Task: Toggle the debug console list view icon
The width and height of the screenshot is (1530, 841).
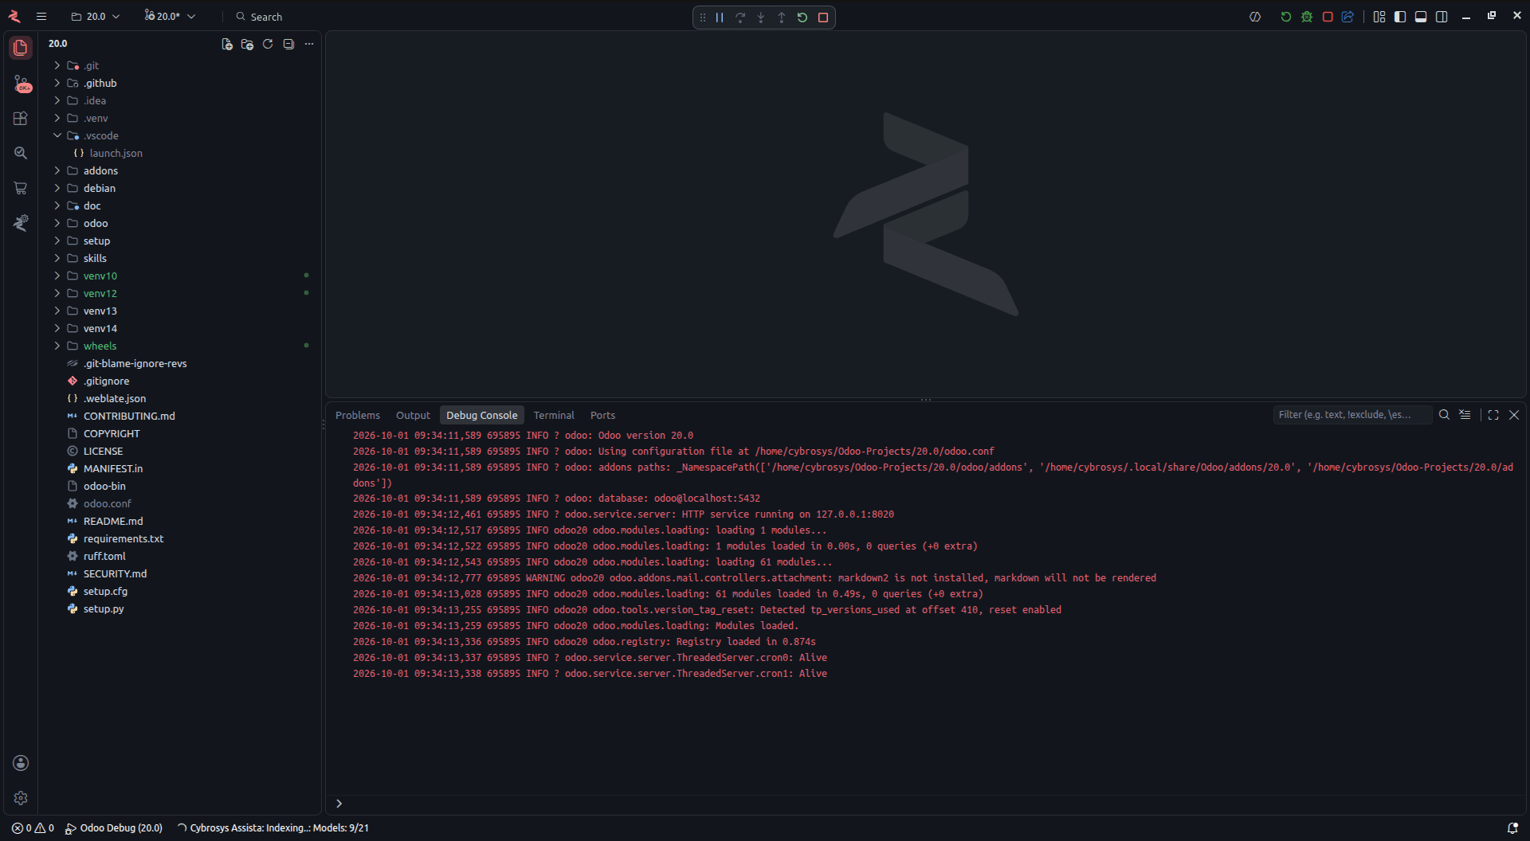Action: point(1465,415)
